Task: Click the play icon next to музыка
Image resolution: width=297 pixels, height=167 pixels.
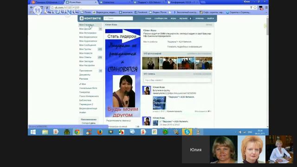Action: (190, 19)
